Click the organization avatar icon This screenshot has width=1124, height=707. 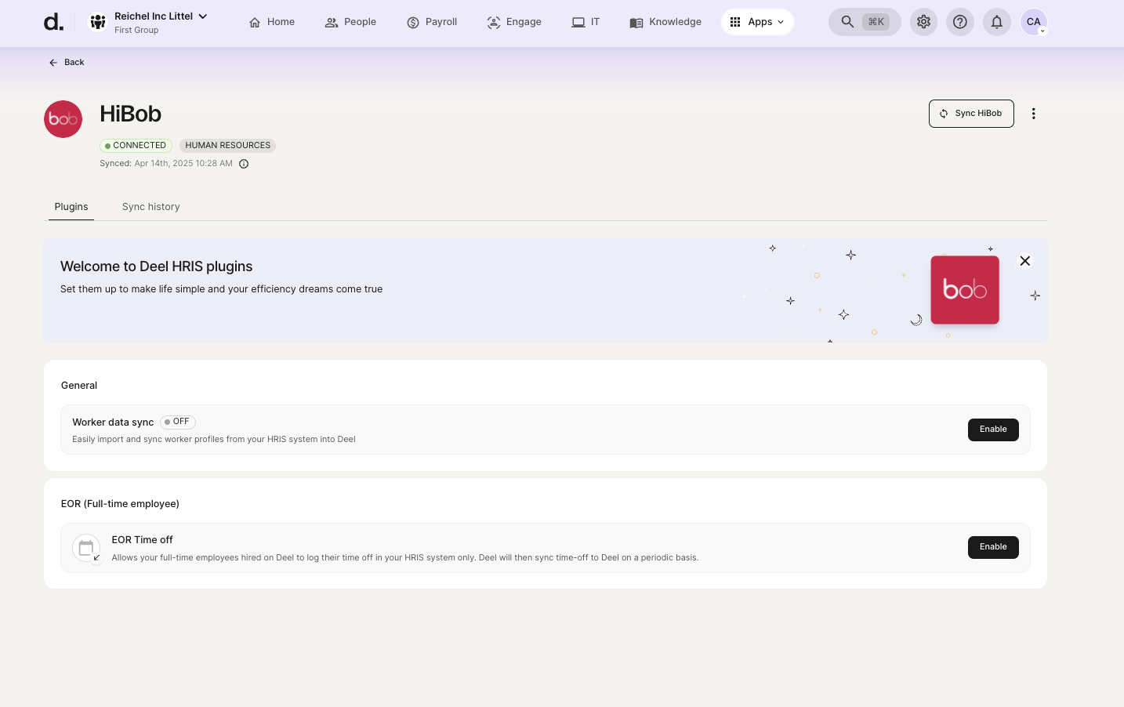(98, 22)
